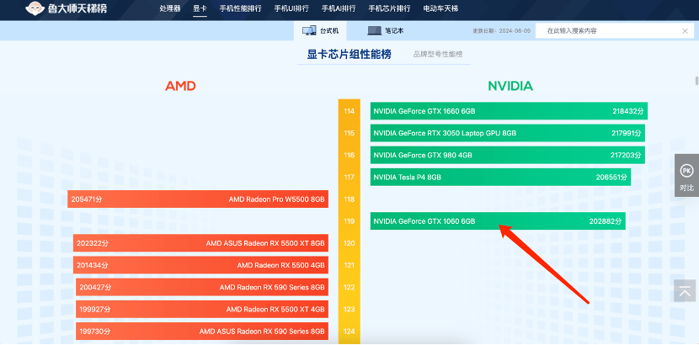This screenshot has height=345, width=699.
Task: Switch to 手机性能排行 page
Action: point(238,8)
